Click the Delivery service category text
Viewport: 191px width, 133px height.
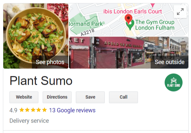click(29, 121)
